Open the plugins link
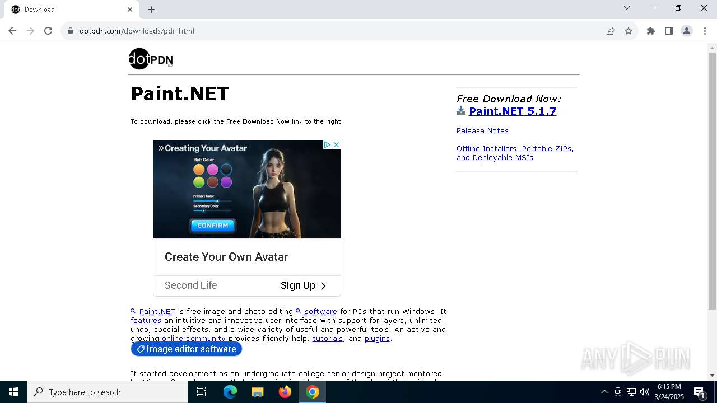The image size is (717, 403). click(x=377, y=338)
